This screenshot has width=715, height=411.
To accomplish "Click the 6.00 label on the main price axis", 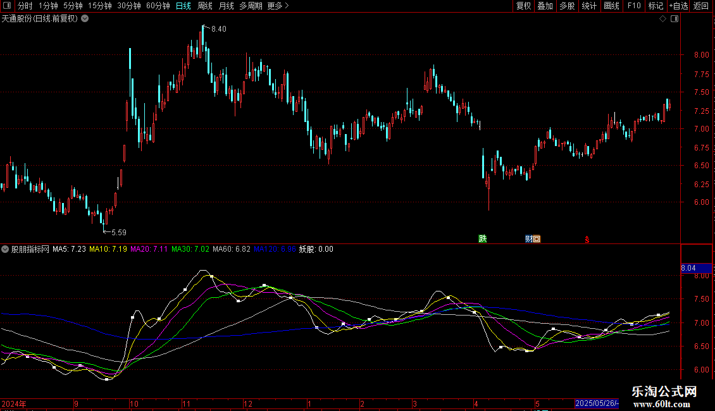I will (701, 202).
